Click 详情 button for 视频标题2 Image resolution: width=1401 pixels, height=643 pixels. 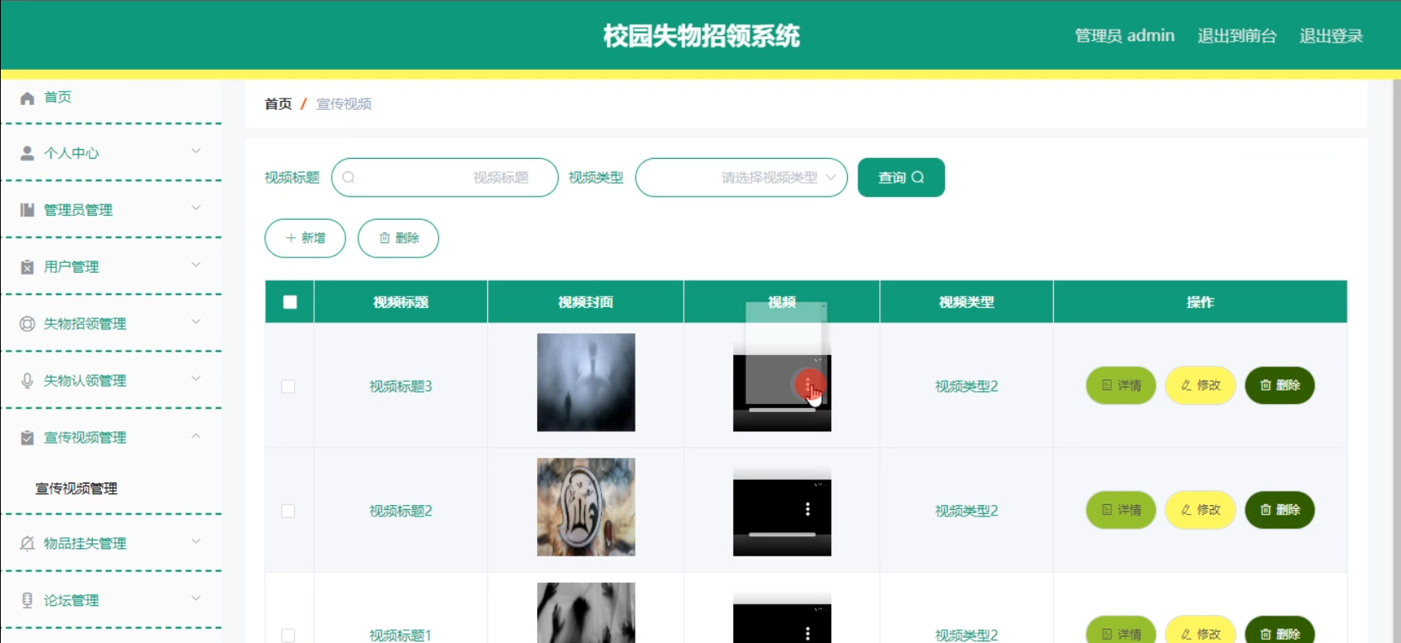point(1120,509)
